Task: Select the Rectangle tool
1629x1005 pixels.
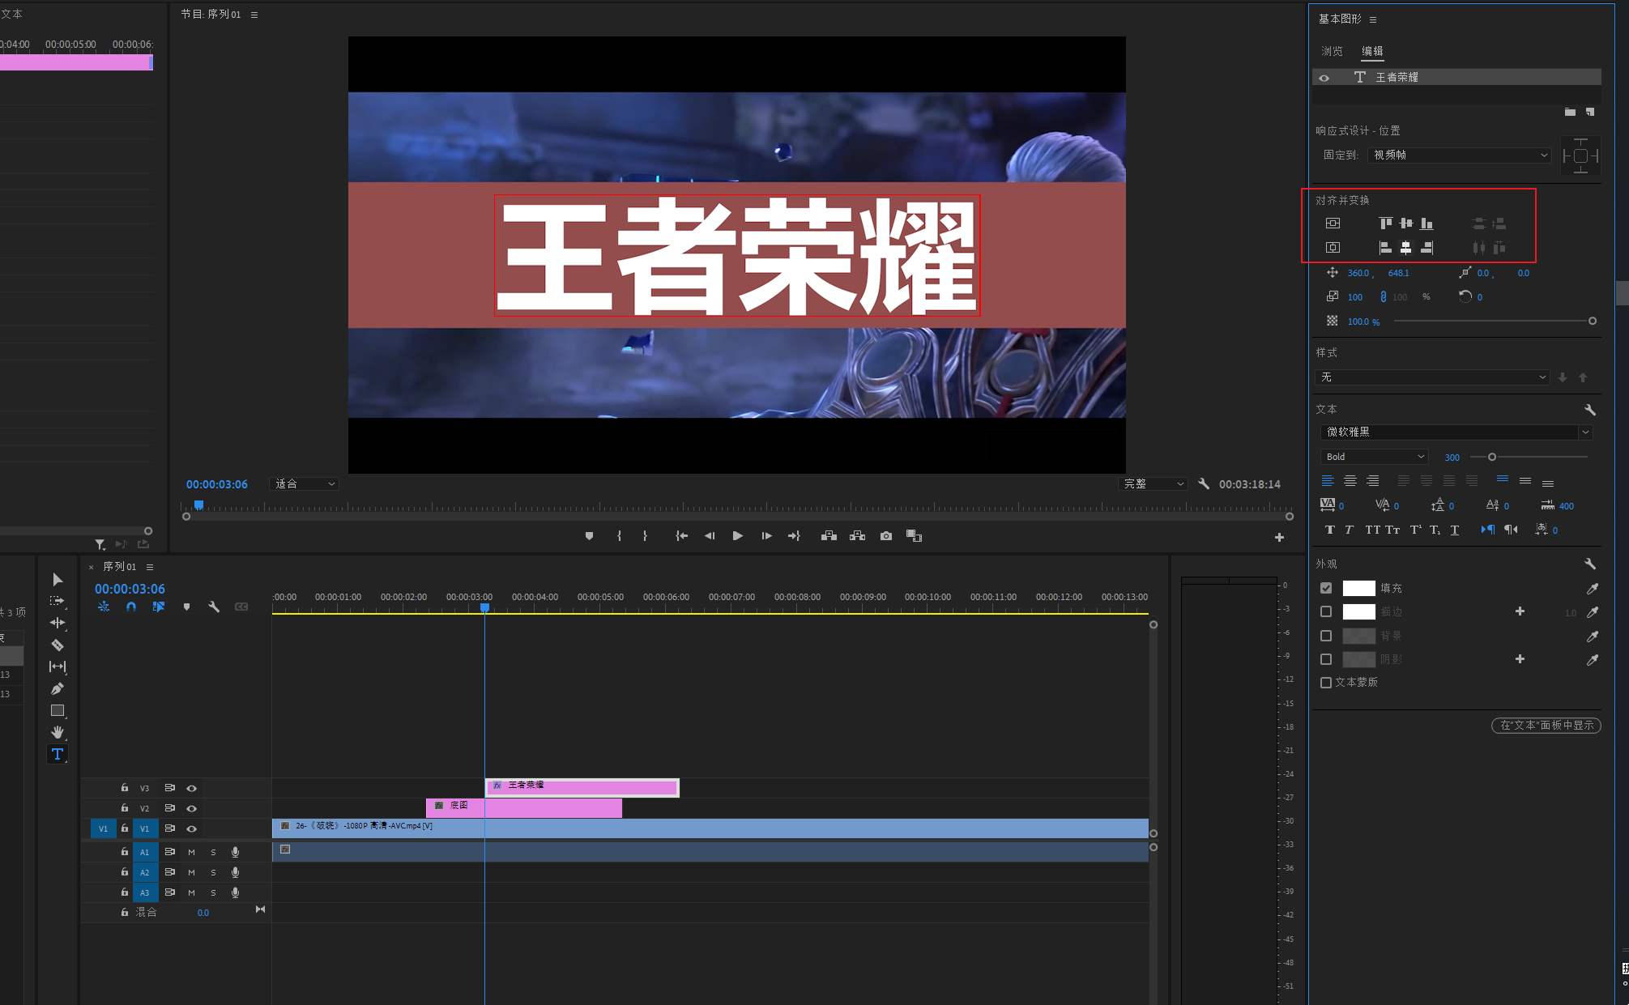Action: coord(57,711)
